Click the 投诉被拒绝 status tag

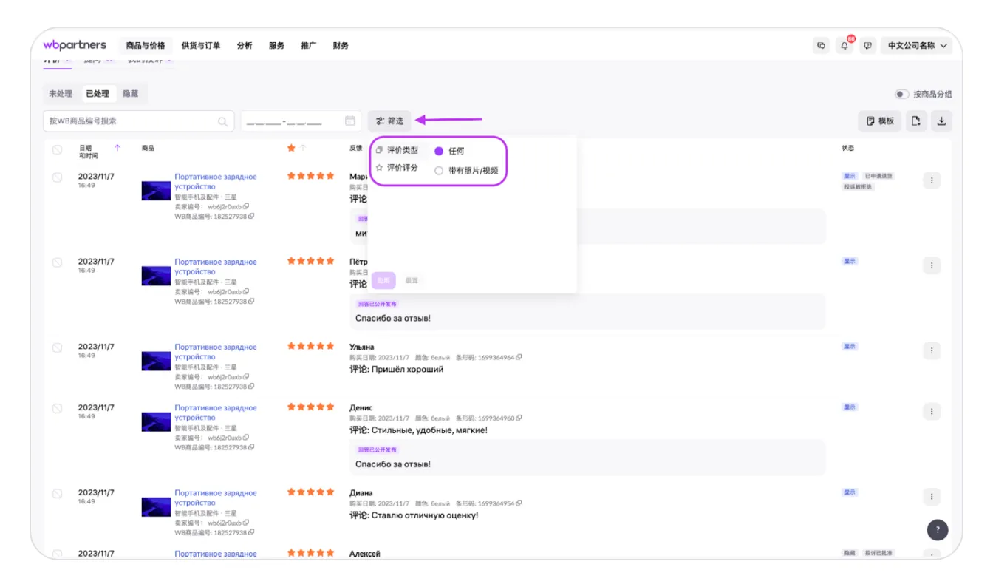tap(858, 187)
